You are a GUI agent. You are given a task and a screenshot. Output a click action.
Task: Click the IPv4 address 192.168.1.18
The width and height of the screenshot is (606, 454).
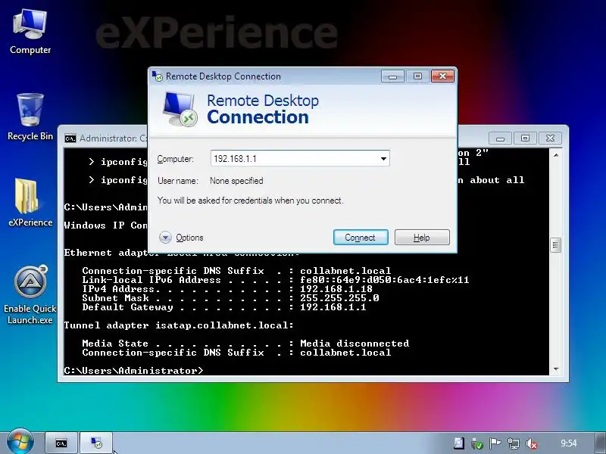pos(336,289)
